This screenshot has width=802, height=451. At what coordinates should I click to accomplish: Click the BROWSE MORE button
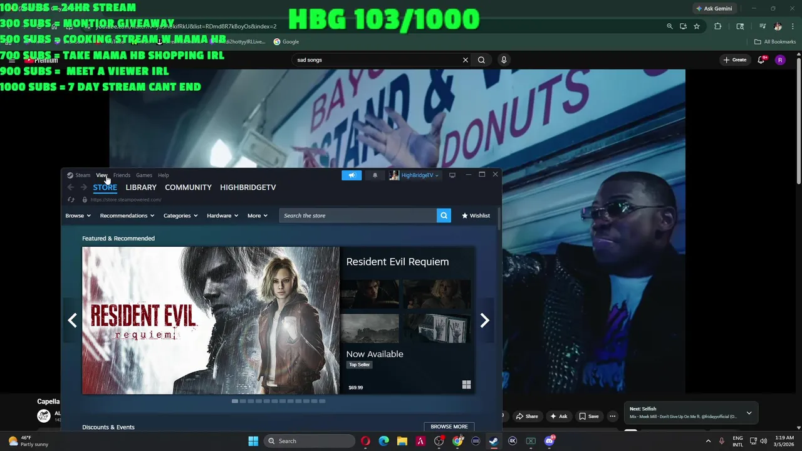(x=449, y=427)
